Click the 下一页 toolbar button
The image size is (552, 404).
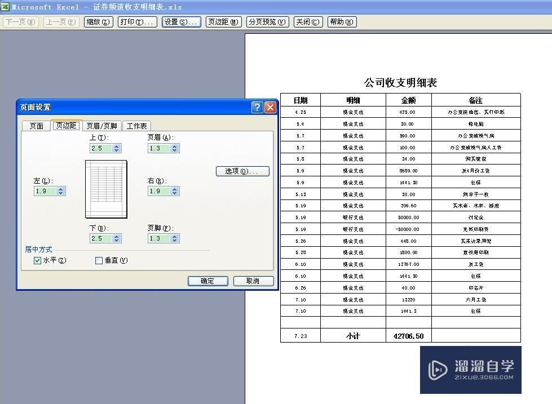point(20,21)
